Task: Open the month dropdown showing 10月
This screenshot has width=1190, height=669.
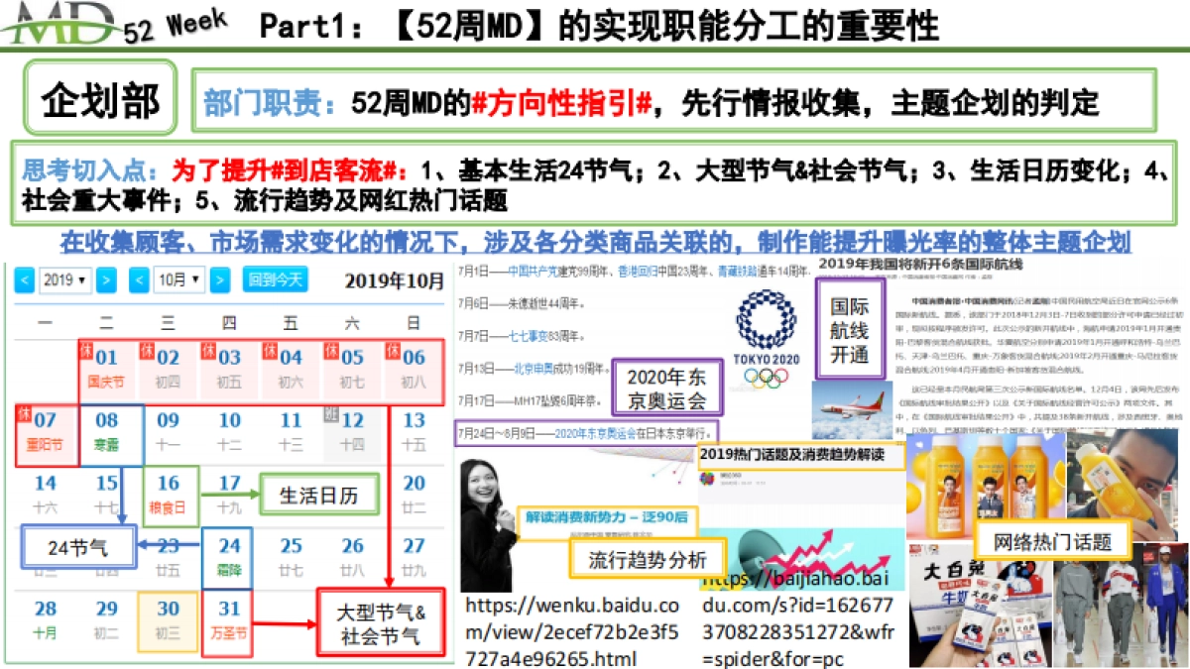Action: click(179, 279)
